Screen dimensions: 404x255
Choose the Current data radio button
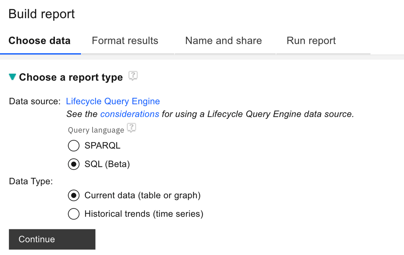click(x=74, y=195)
